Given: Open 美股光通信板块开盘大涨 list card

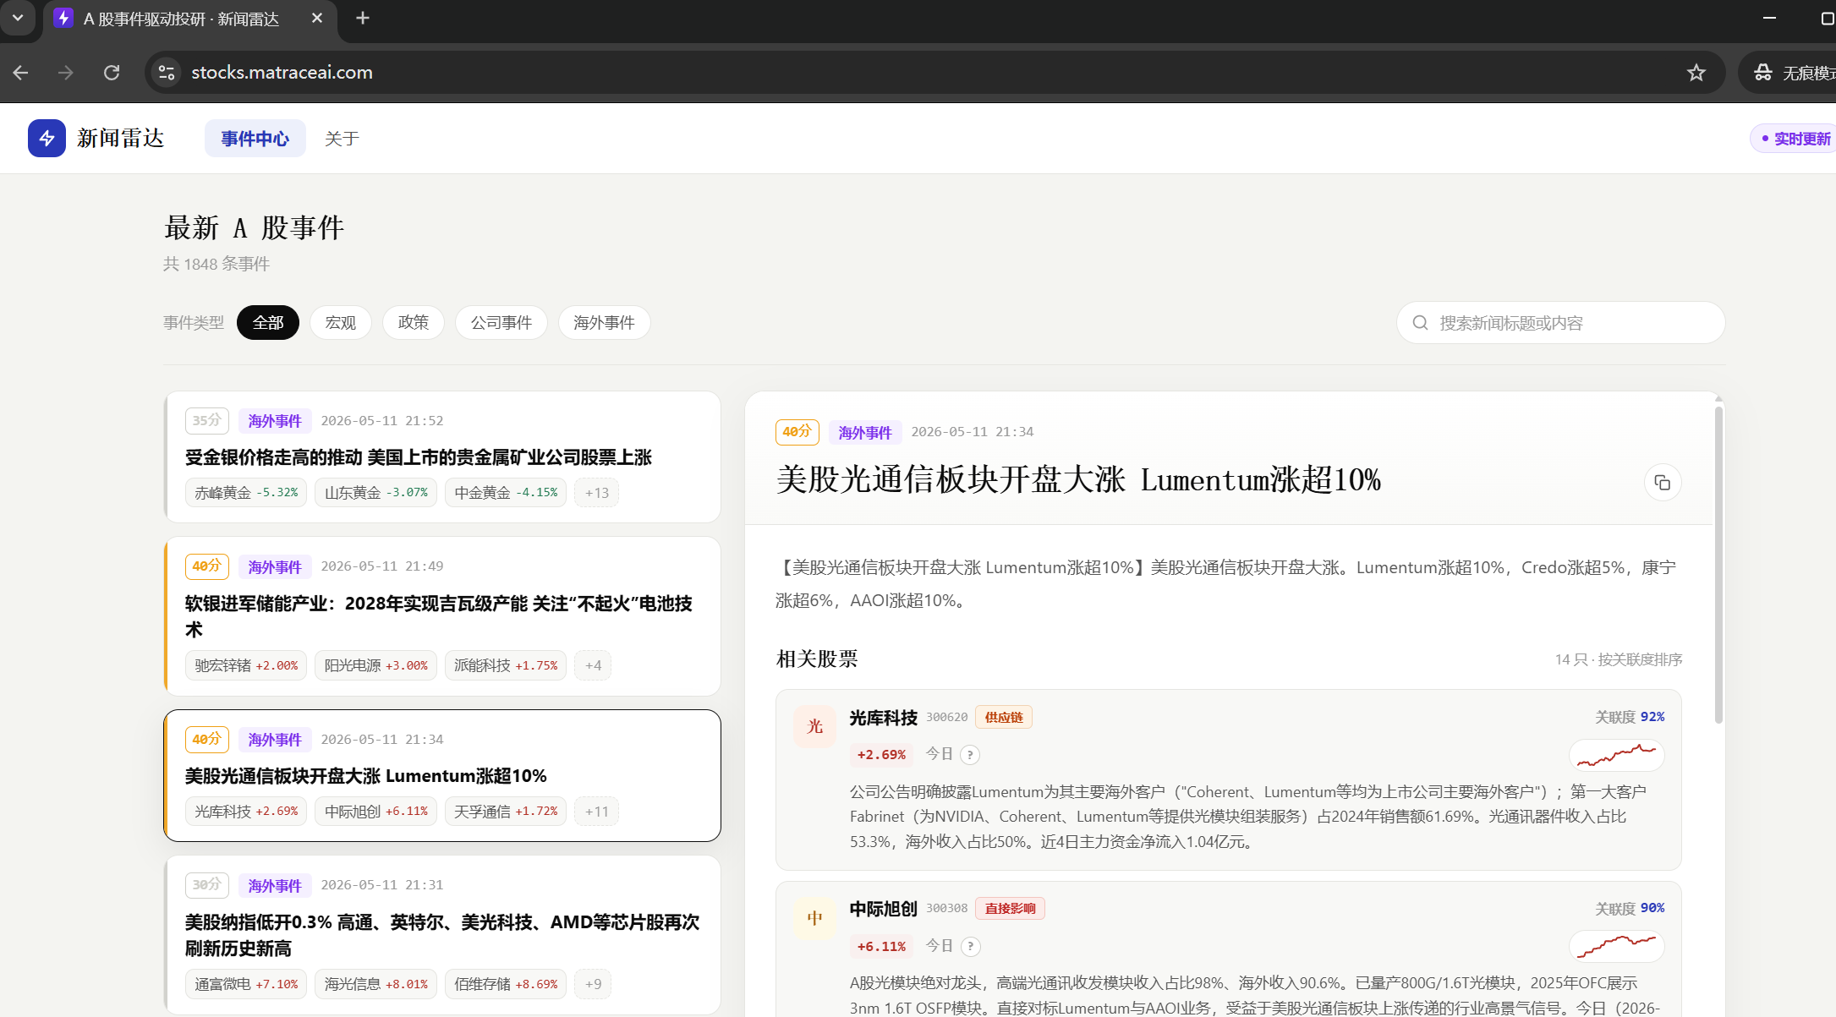Looking at the screenshot, I should click(442, 775).
